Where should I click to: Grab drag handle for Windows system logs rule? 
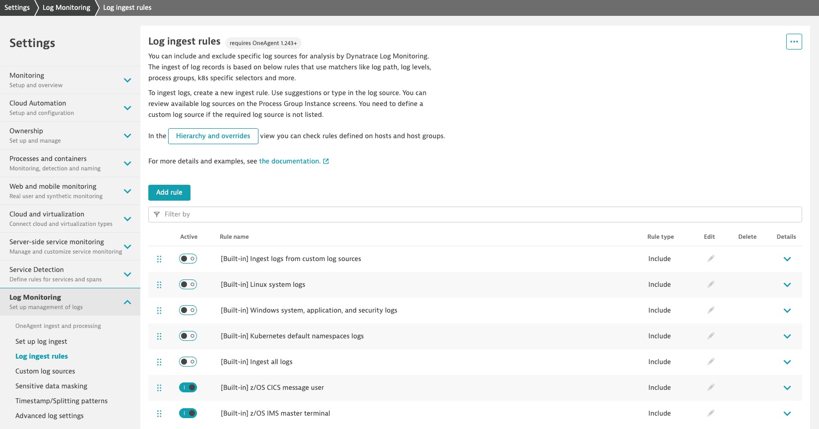tap(159, 311)
